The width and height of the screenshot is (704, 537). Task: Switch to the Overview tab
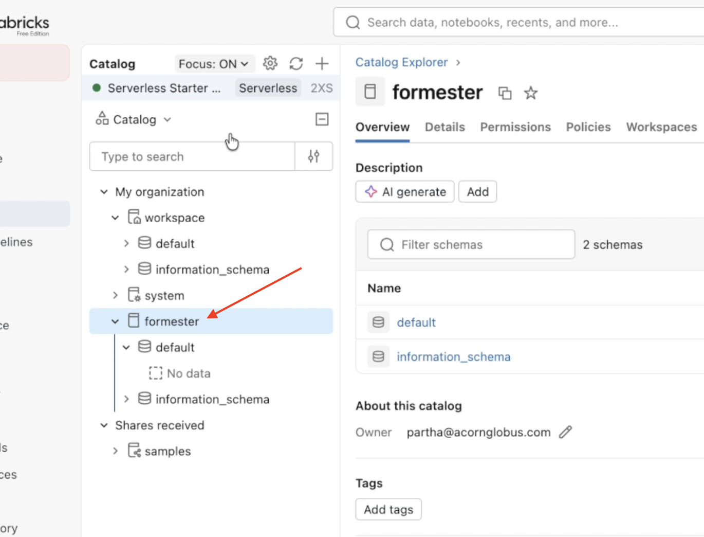tap(382, 127)
